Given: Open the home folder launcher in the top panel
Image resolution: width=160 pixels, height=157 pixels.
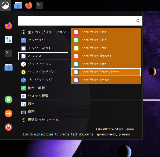Looking at the screenshot, I should [x=18, y=5].
